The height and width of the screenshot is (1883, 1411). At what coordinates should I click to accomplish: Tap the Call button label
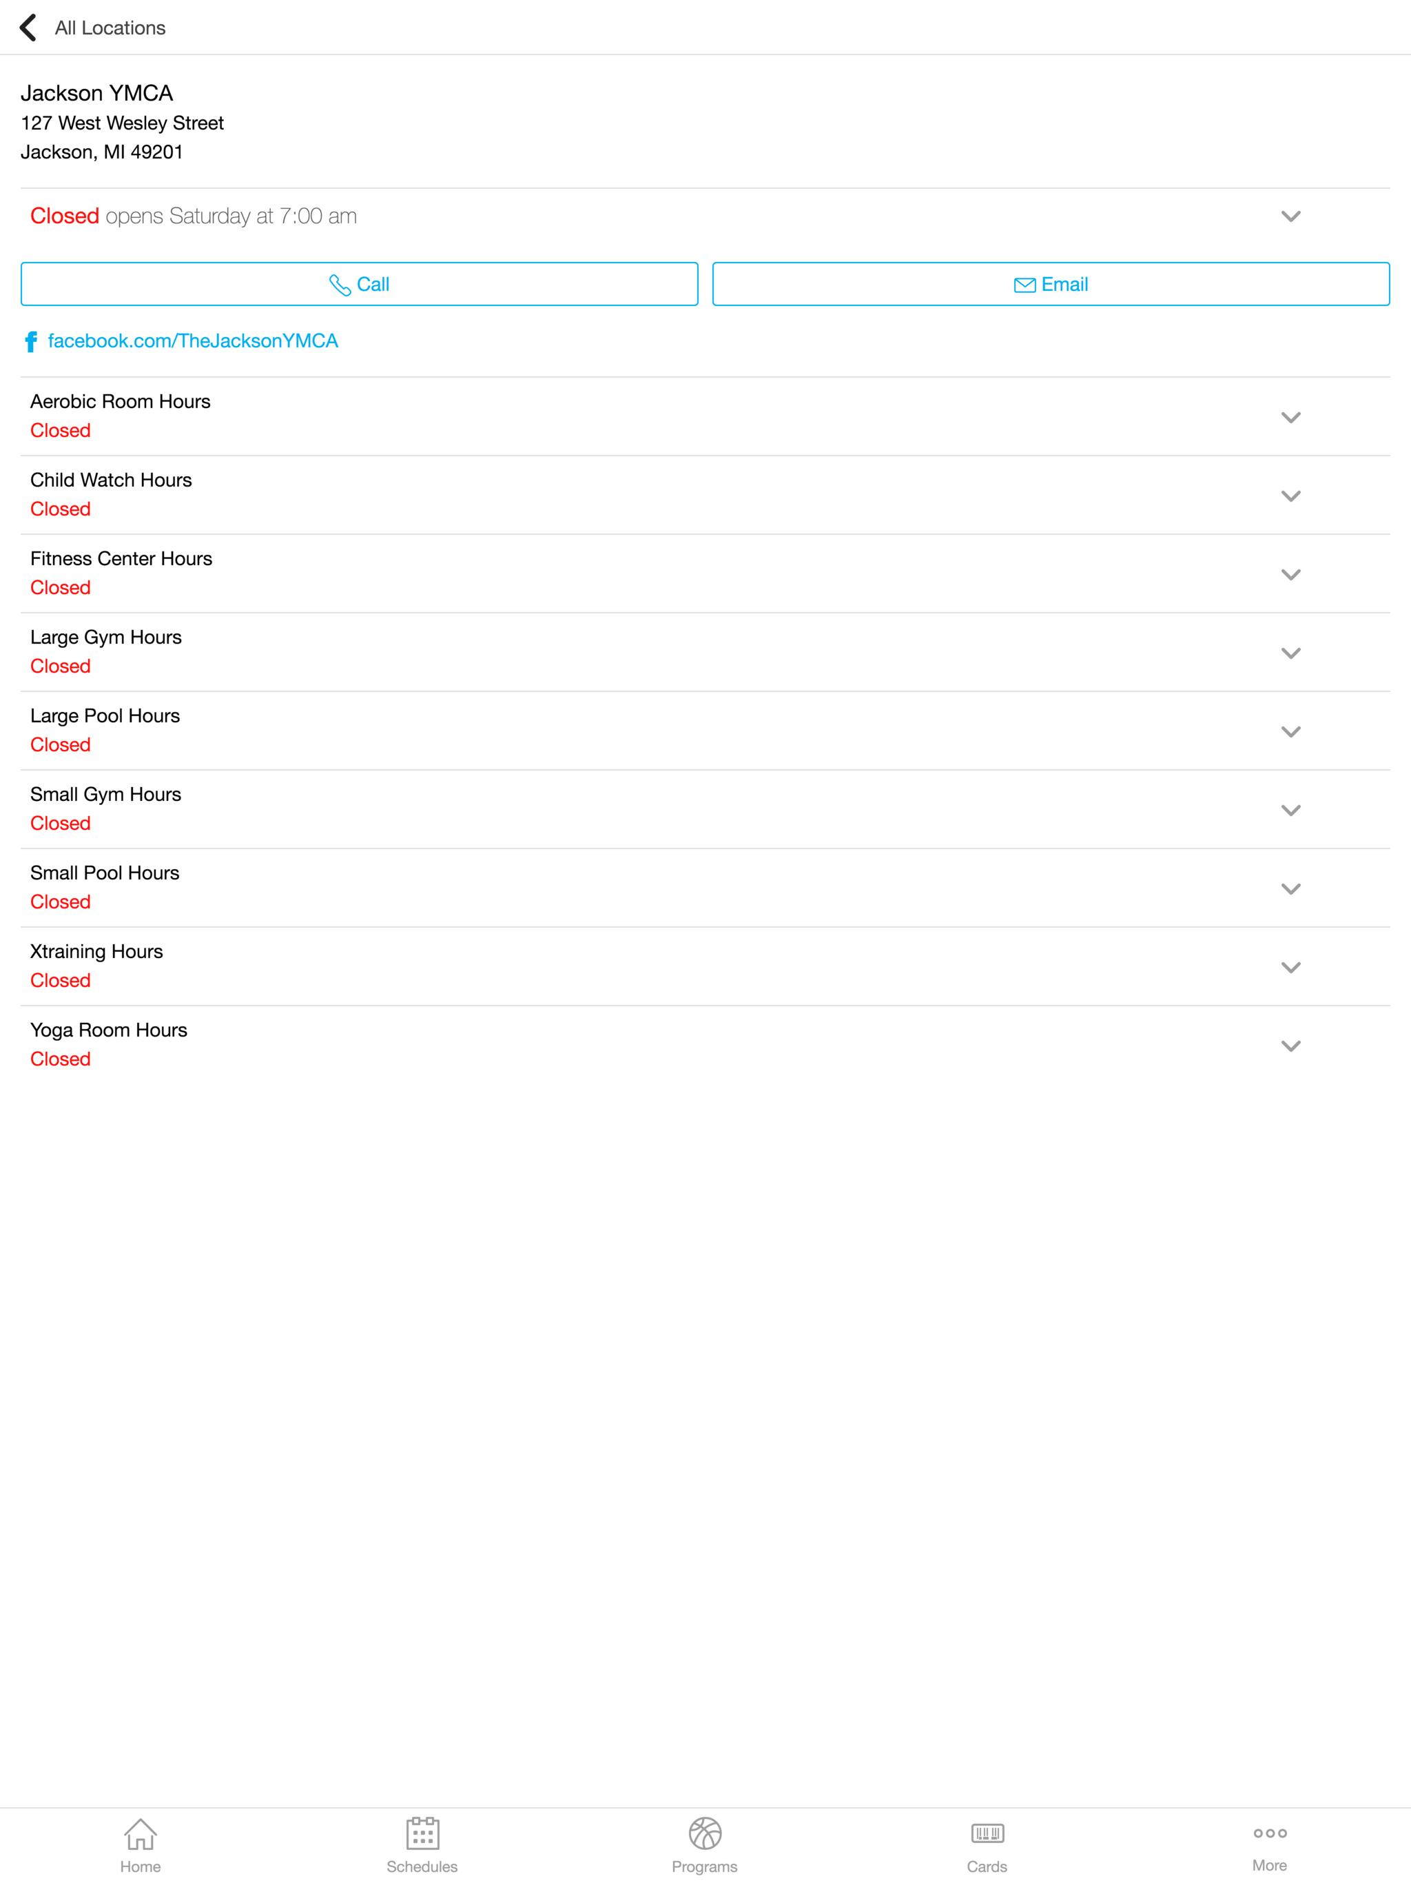pyautogui.click(x=373, y=285)
